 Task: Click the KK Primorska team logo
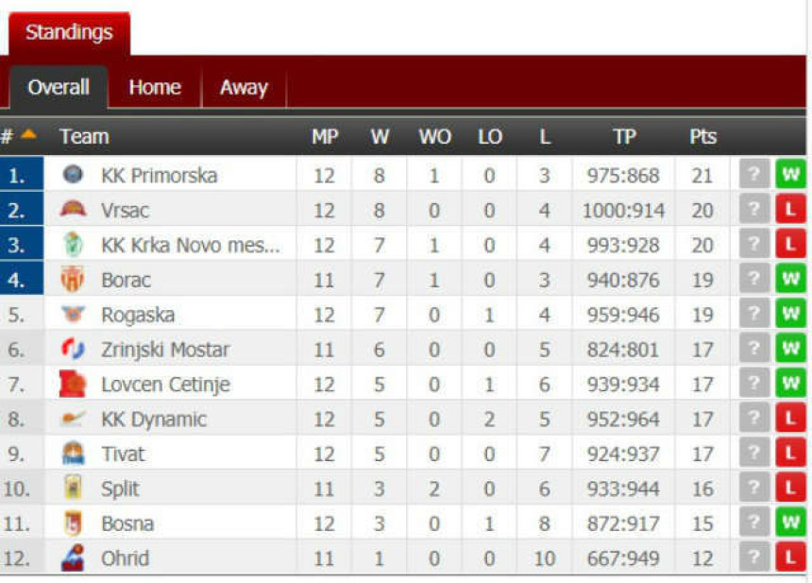pyautogui.click(x=73, y=175)
